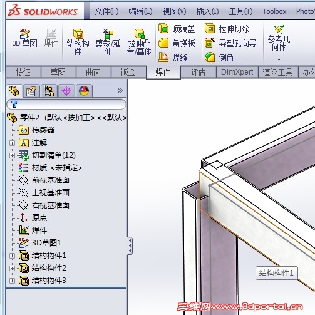Click the 顶端盖 end cap icon
315x315 pixels.
click(163, 29)
